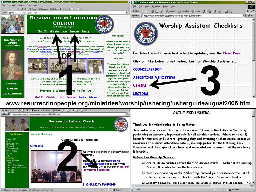The image size is (256, 192).
Task: Click Mail icon in RLC Ministry Assistant Schedule window
Action: point(209,11)
